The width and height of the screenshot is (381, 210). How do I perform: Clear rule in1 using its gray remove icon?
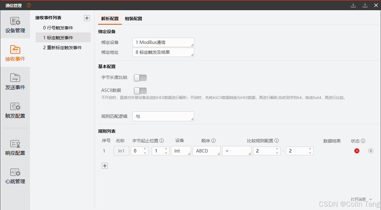(370, 151)
